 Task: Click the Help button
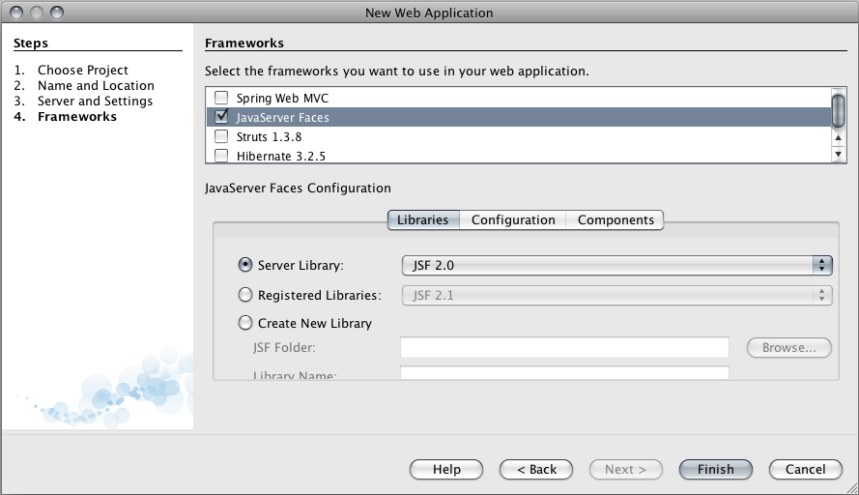(446, 469)
